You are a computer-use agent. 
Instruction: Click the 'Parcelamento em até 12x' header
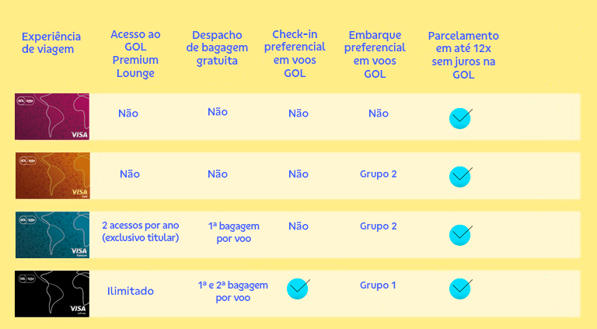(x=463, y=54)
